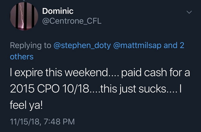Screen dimensions: 201x132
Task: Click the word "others" in reply list
Action: pyautogui.click(x=22, y=57)
